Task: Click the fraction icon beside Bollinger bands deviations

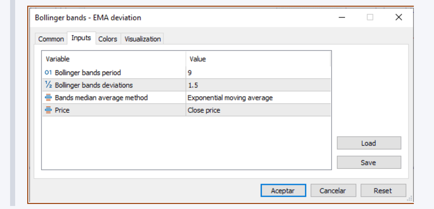Action: coord(48,85)
